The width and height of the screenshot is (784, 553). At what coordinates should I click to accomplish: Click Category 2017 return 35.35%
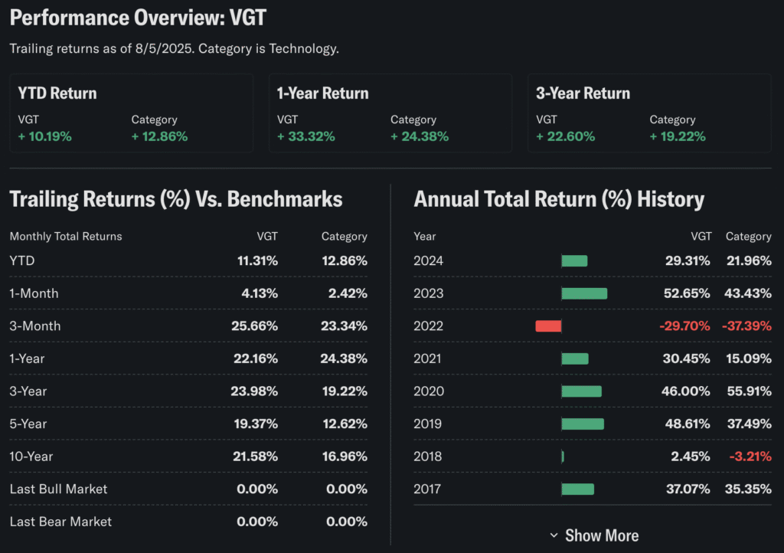(748, 489)
